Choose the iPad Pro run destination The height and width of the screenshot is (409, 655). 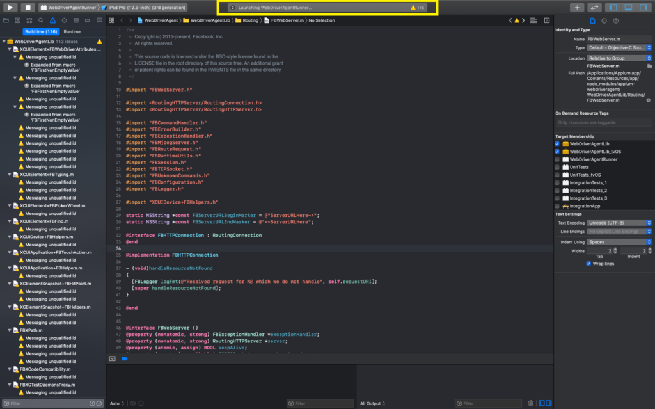click(145, 8)
